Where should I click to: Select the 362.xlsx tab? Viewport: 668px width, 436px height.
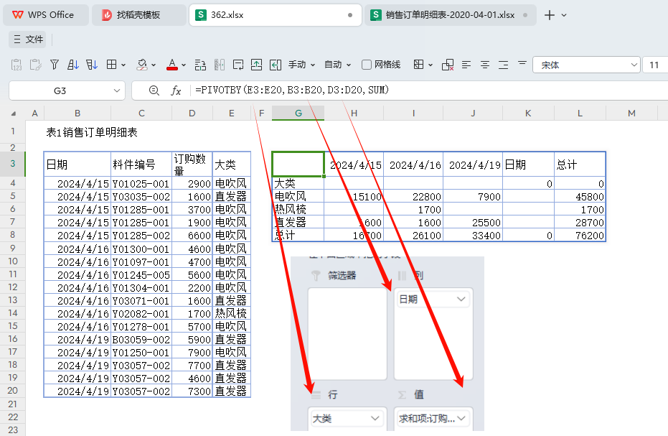[276, 15]
